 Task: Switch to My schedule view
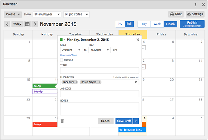pyautogui.click(x=120, y=24)
